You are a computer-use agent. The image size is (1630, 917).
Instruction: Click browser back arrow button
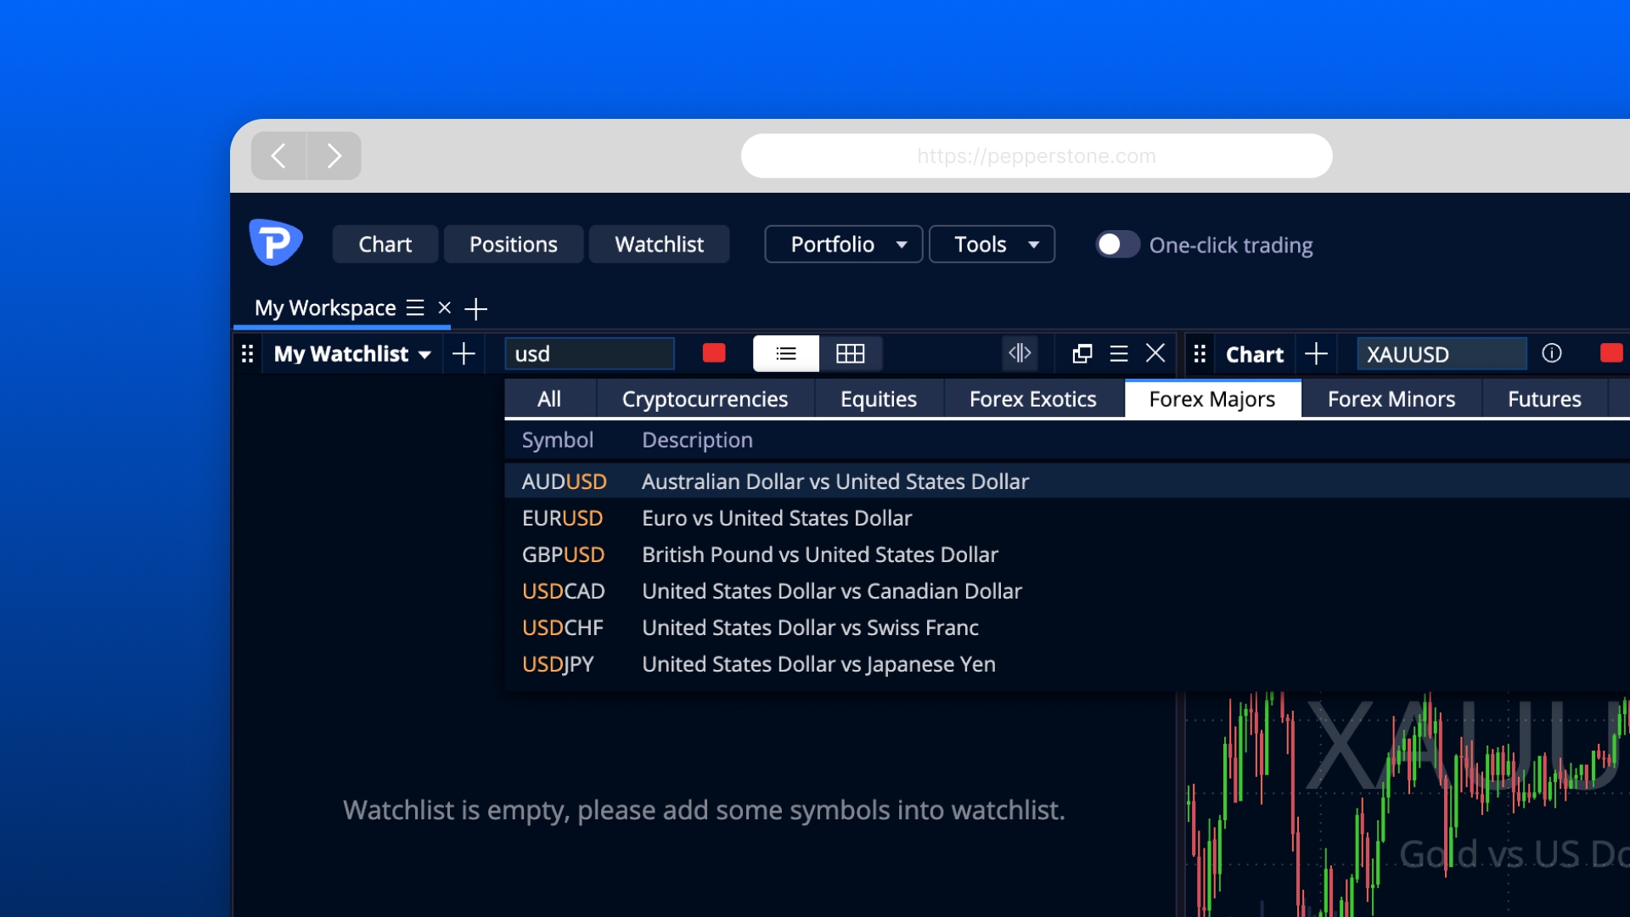[278, 155]
